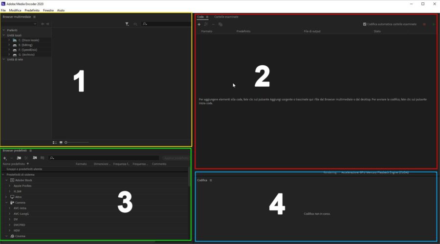Click the new preset group folder icon

point(19,158)
